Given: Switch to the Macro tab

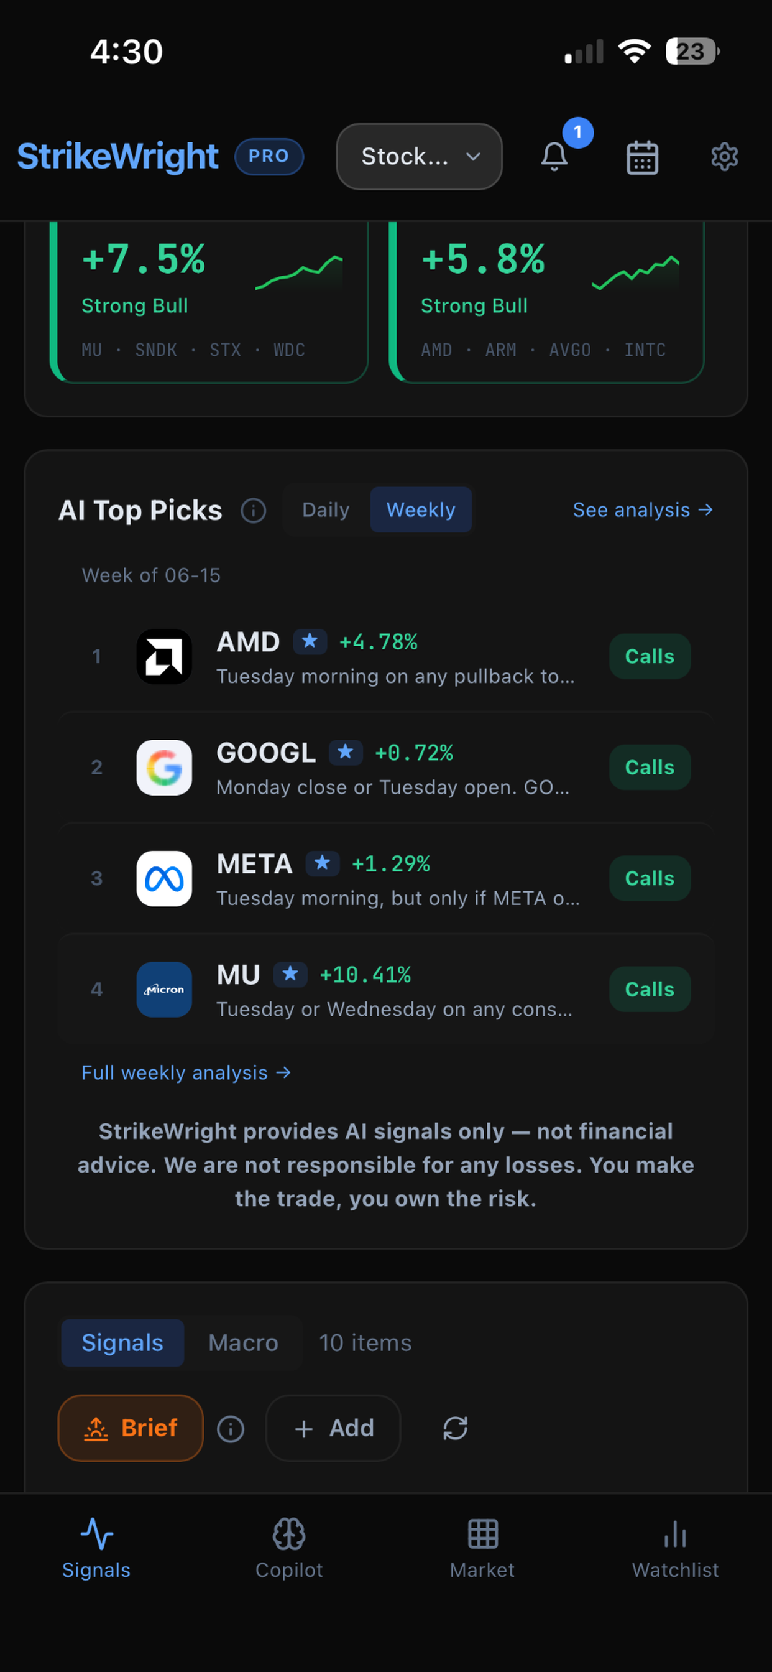Looking at the screenshot, I should [x=243, y=1343].
